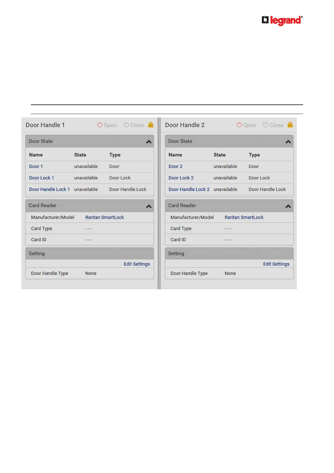Collapse Door State section in Door Handle 2
334x473 pixels.
click(288, 142)
